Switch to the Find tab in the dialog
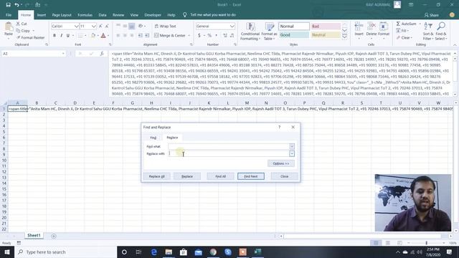Viewport: 459px width, 258px height. pyautogui.click(x=153, y=138)
